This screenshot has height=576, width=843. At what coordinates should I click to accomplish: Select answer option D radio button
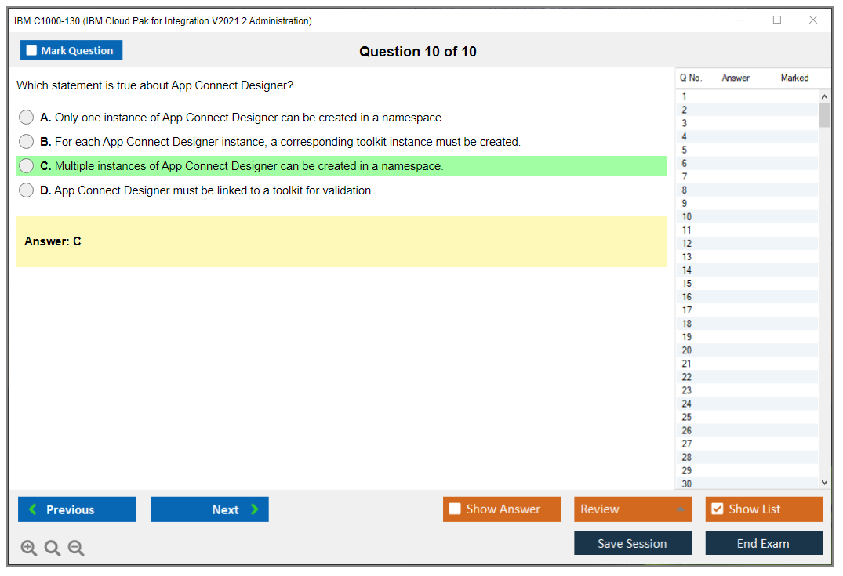click(x=27, y=190)
